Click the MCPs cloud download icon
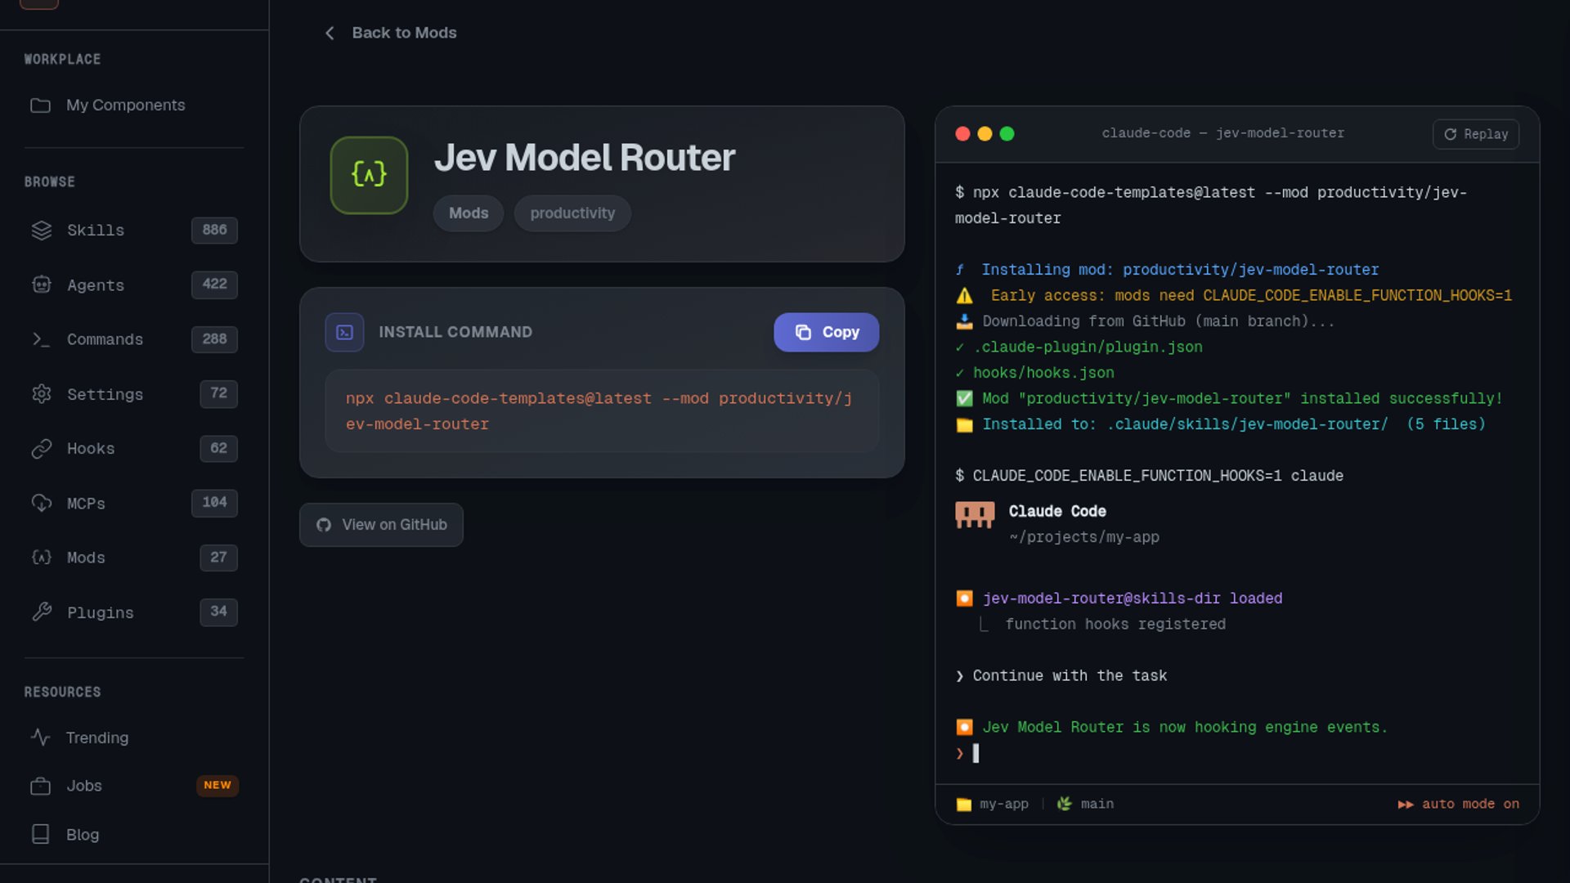 coord(41,503)
